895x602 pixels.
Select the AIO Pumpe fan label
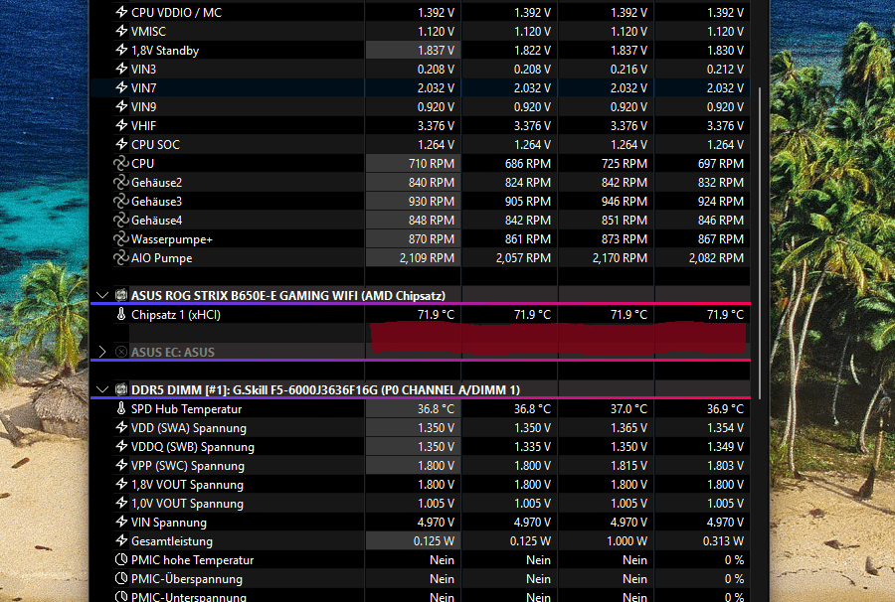pyautogui.click(x=161, y=258)
